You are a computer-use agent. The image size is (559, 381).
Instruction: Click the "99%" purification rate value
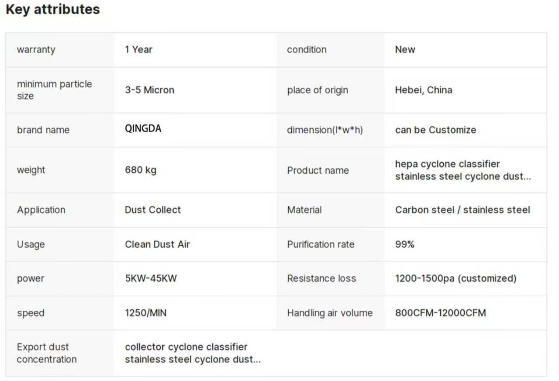coord(404,244)
